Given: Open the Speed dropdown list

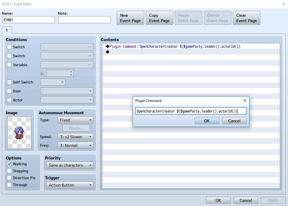Looking at the screenshot, I should point(75,137).
